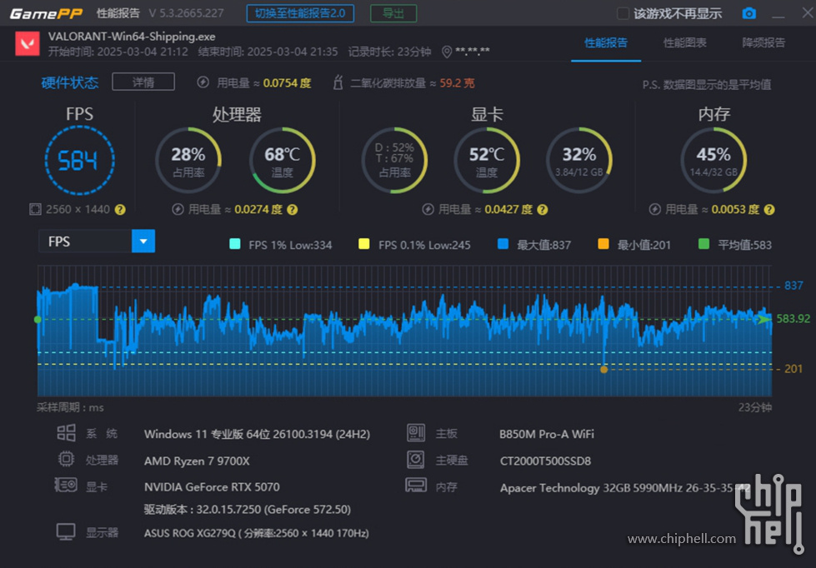816x568 pixels.
Task: Click the orange minimum point on chart
Action: tap(603, 370)
